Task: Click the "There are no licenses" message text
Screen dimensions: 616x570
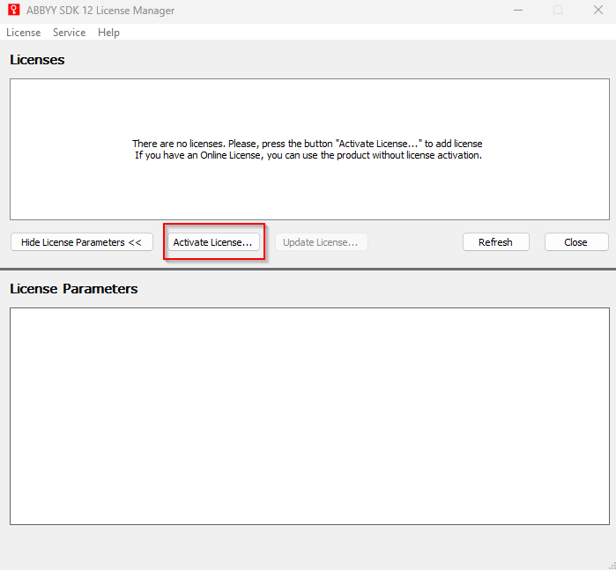Action: pyautogui.click(x=308, y=144)
